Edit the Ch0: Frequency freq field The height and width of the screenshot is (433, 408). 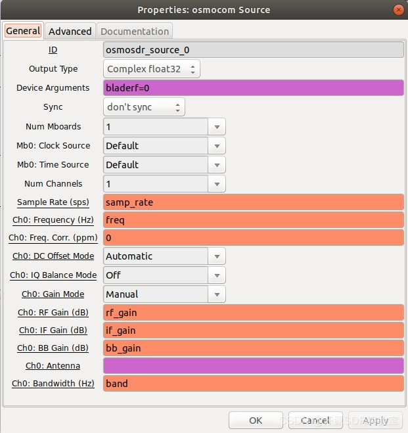point(254,220)
